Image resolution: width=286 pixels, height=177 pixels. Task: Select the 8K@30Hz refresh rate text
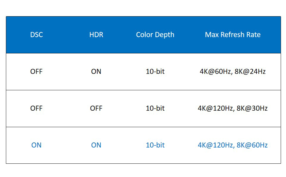point(252,108)
